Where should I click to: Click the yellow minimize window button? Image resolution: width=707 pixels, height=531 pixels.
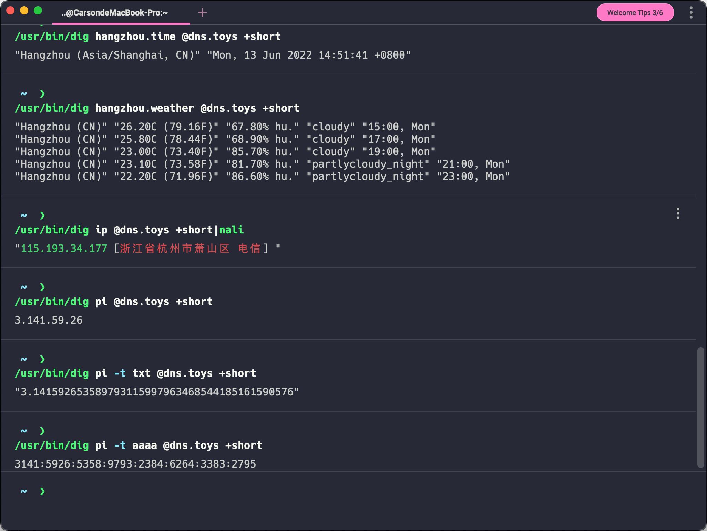(24, 11)
